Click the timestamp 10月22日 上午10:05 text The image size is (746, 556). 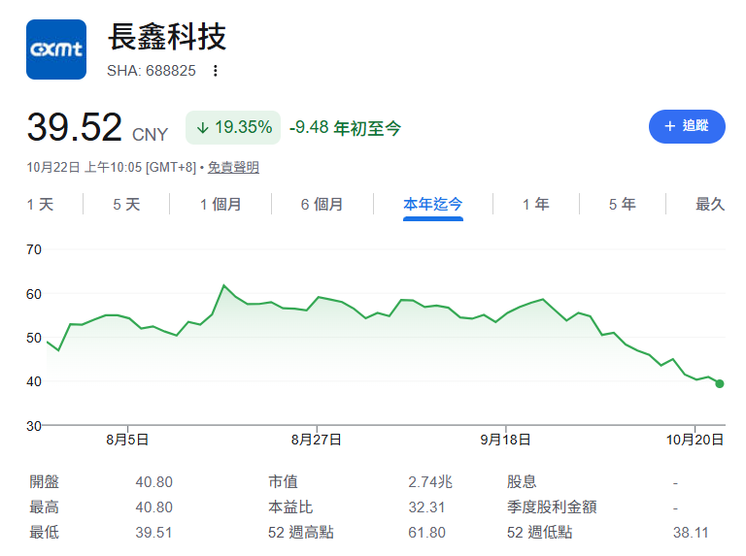pos(85,167)
